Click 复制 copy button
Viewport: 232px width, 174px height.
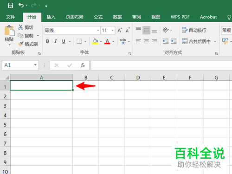coord(26,36)
